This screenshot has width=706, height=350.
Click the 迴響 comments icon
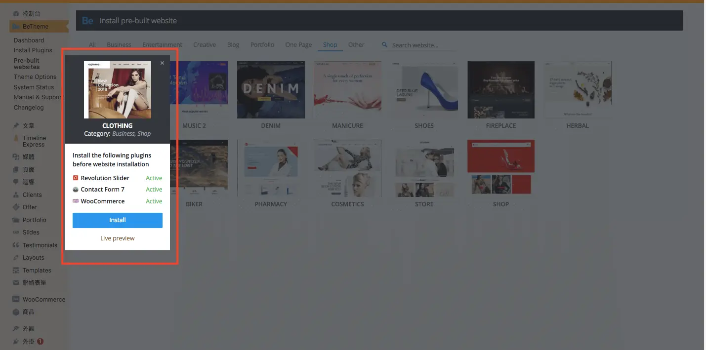(x=16, y=182)
